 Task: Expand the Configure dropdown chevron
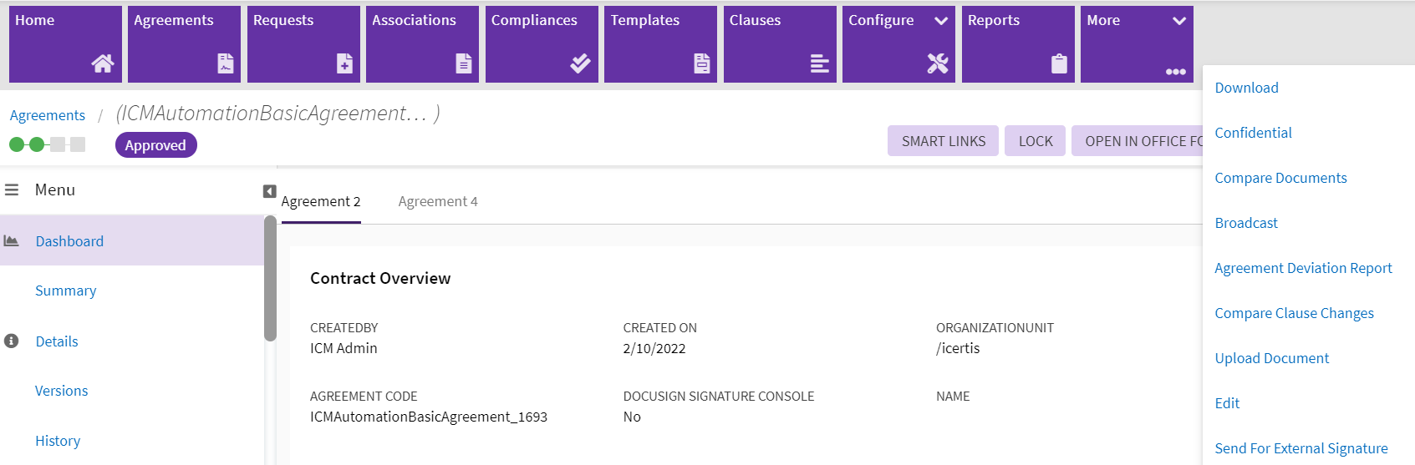click(941, 21)
